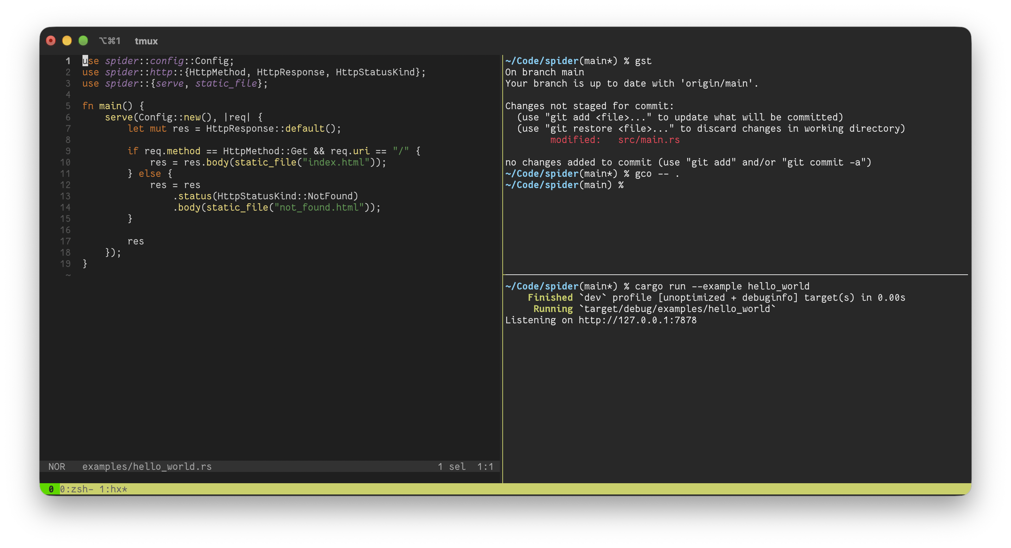Close the tmux terminal window
1011x548 pixels.
pyautogui.click(x=51, y=41)
